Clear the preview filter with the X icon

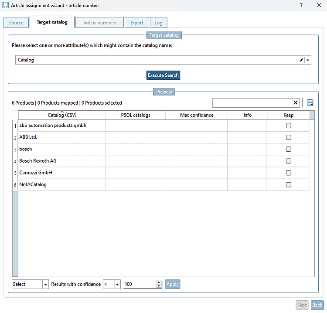[295, 102]
